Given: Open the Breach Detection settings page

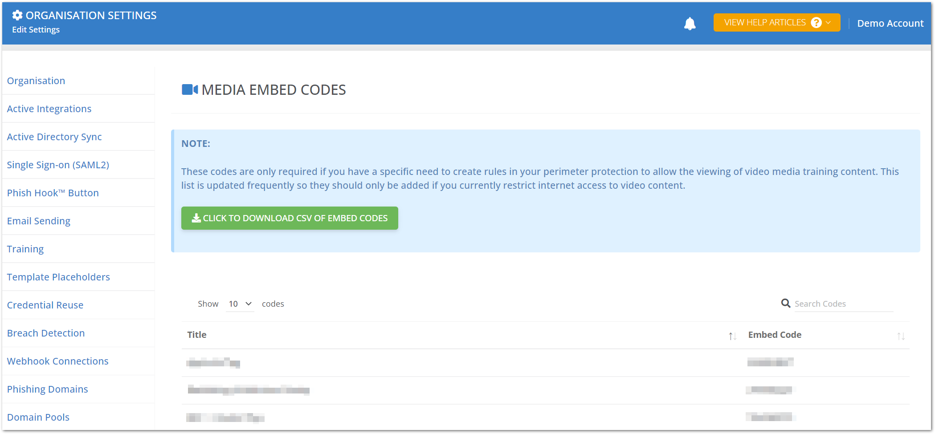Looking at the screenshot, I should coord(45,333).
